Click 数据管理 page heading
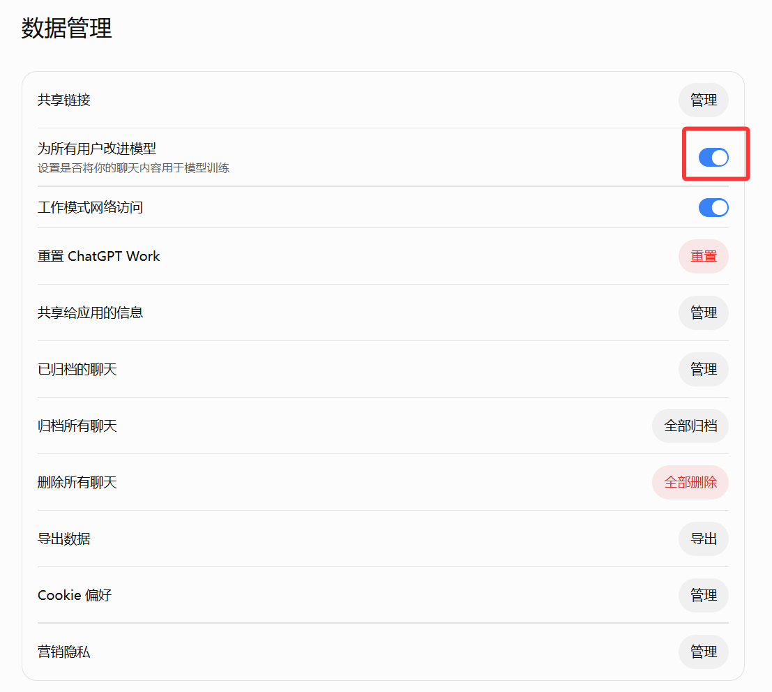 coord(66,28)
